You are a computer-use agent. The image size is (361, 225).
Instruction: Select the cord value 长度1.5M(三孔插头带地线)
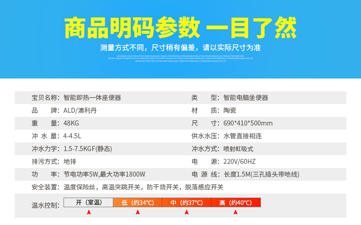click(261, 174)
